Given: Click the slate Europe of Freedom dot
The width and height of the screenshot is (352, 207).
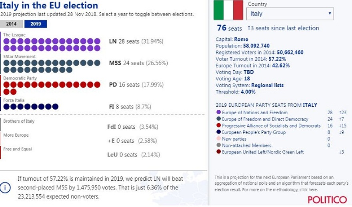Looking at the screenshot, I should pos(218,119).
